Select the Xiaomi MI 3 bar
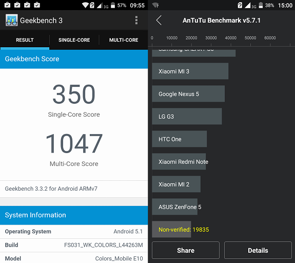Screen dimensions: 295x263 (190, 71)
